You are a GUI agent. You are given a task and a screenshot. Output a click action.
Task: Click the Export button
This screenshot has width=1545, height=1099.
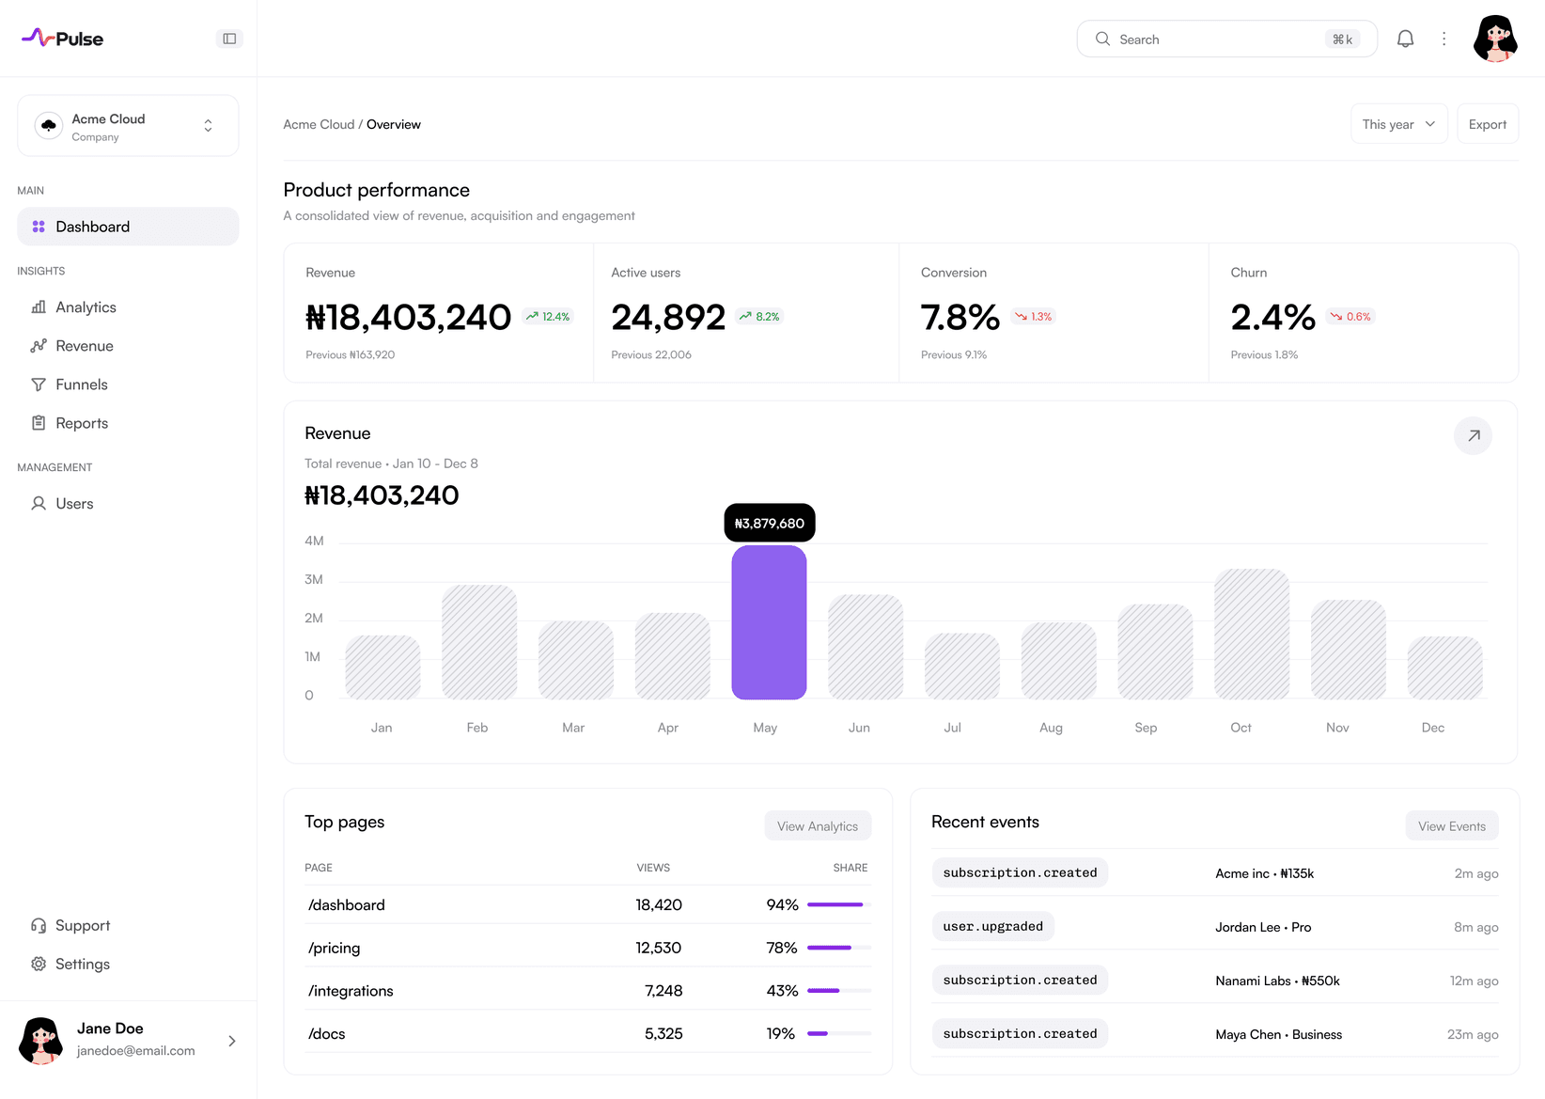click(1487, 124)
